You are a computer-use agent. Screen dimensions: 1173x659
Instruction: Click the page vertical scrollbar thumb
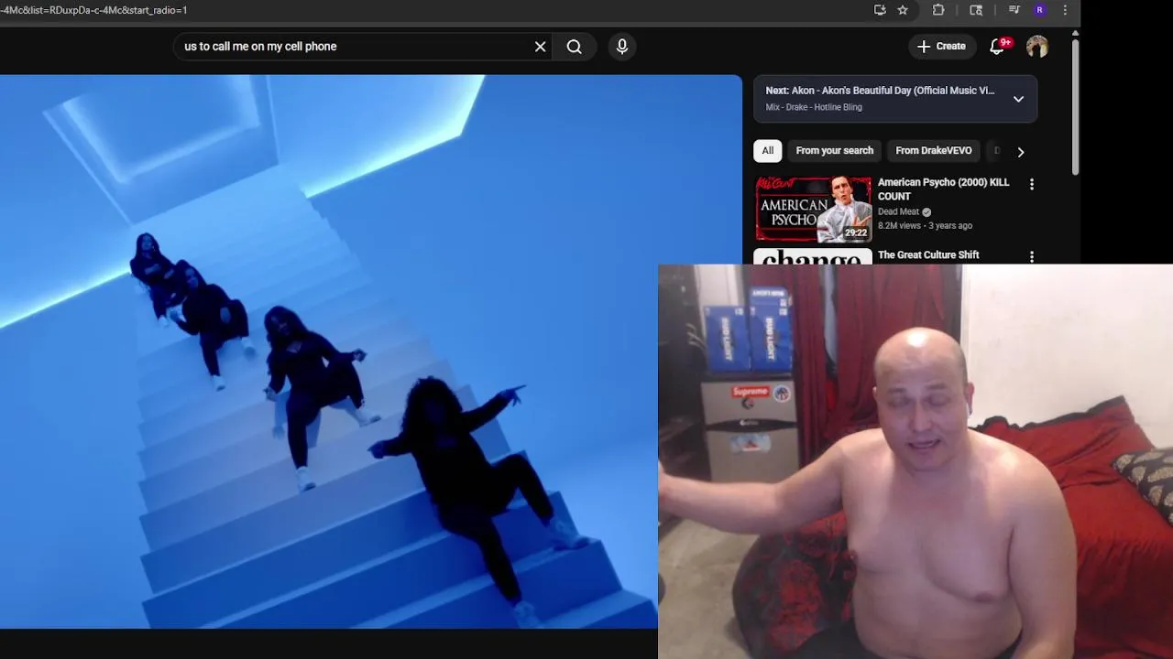coord(1076,106)
